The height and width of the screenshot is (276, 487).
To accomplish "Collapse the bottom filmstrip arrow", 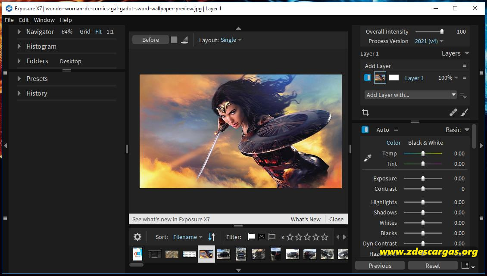I will (x=238, y=270).
